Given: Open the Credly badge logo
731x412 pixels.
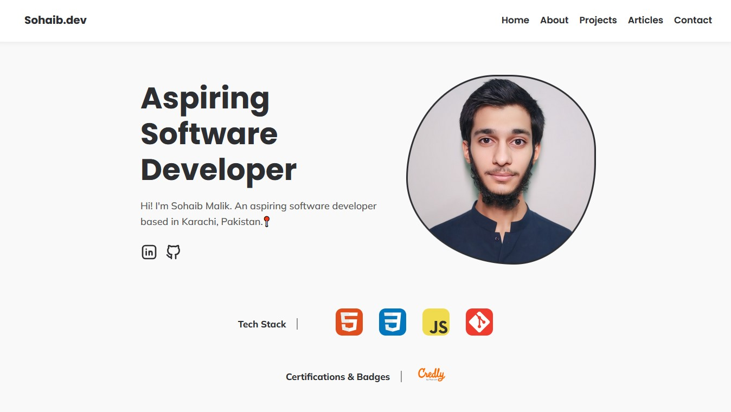Looking at the screenshot, I should 431,375.
